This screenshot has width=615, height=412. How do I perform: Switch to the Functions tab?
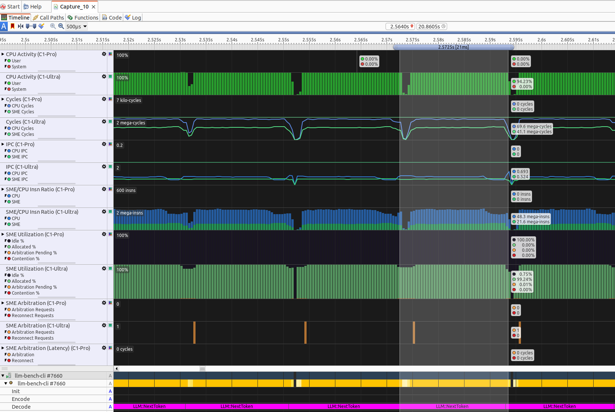click(x=83, y=17)
